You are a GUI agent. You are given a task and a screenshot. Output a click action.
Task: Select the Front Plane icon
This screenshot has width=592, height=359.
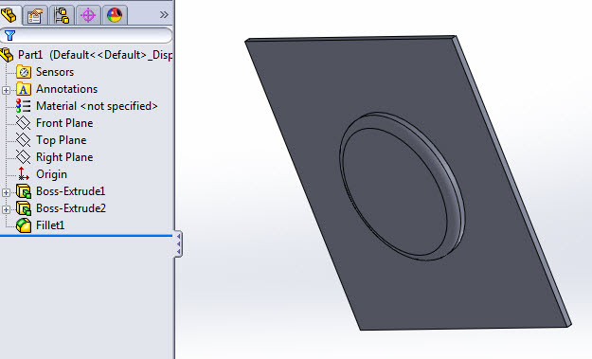23,123
